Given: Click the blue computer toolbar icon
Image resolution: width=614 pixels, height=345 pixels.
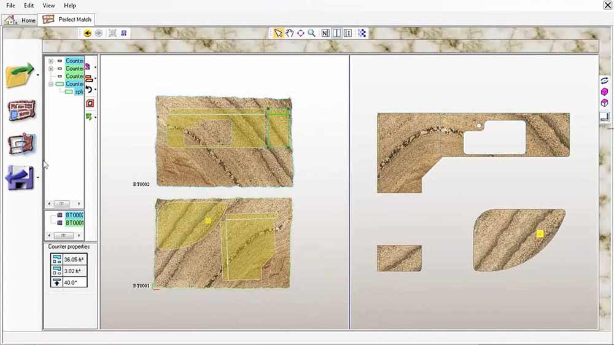Looking at the screenshot, I should click(124, 33).
